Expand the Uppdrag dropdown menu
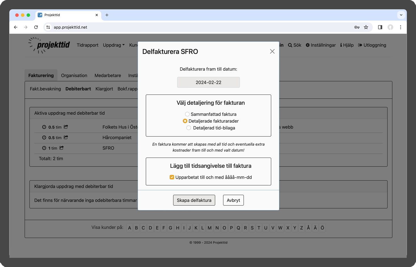The height and width of the screenshot is (267, 416). coord(114,45)
